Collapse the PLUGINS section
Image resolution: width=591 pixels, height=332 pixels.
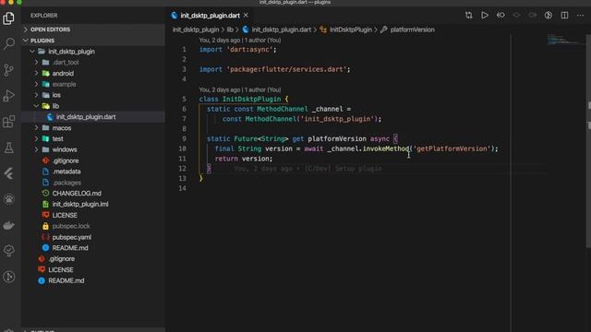(92, 41)
